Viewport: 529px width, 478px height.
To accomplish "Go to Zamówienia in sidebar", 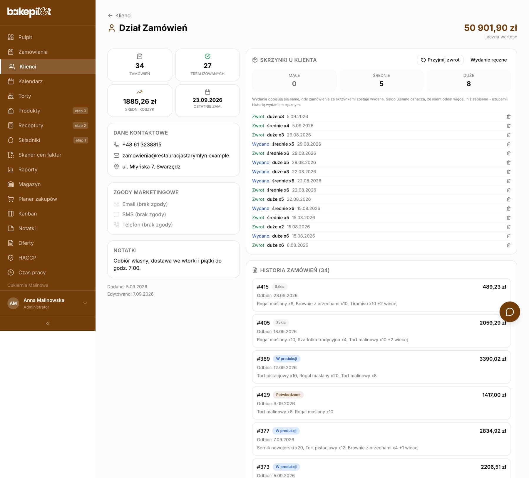I will click(x=48, y=52).
